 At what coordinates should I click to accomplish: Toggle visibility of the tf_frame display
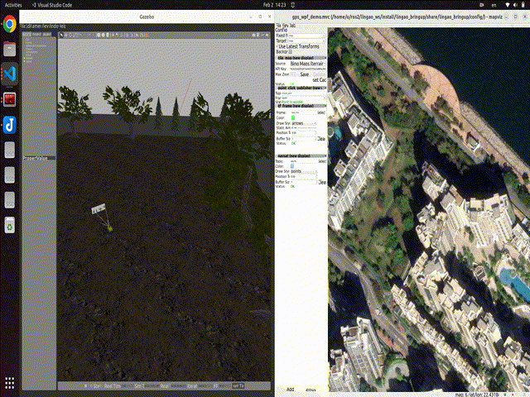coord(277,106)
